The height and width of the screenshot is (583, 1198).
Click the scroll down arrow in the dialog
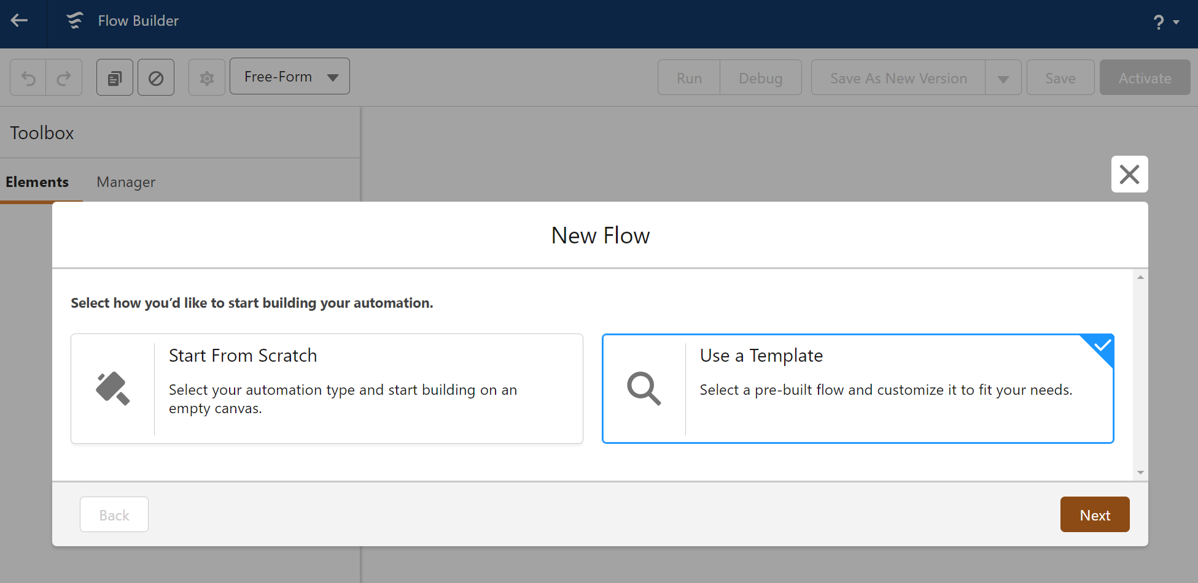(1140, 473)
